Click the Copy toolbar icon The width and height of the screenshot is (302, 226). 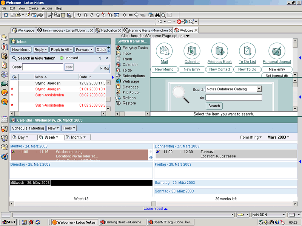tap(57, 15)
